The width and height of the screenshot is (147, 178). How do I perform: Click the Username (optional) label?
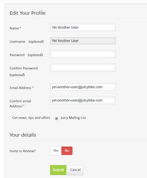tap(27, 42)
